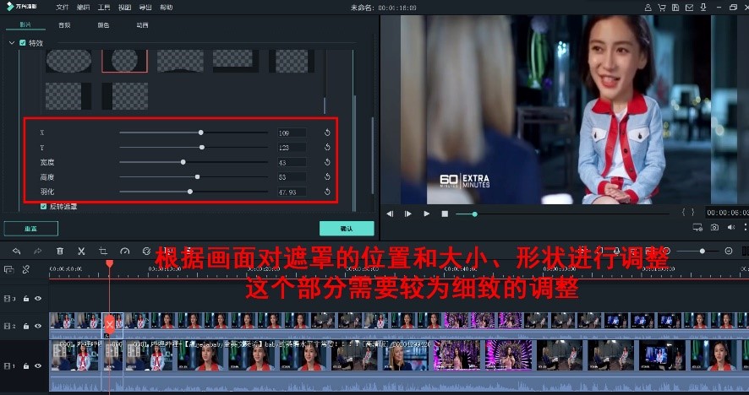Switch to the 动画 animation tab
This screenshot has height=395, width=749.
tap(142, 25)
